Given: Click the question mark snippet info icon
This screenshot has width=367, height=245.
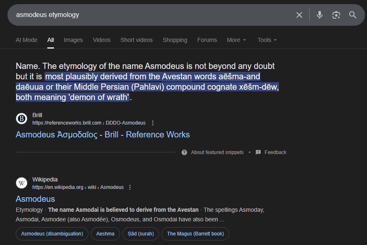Looking at the screenshot, I should (x=184, y=152).
